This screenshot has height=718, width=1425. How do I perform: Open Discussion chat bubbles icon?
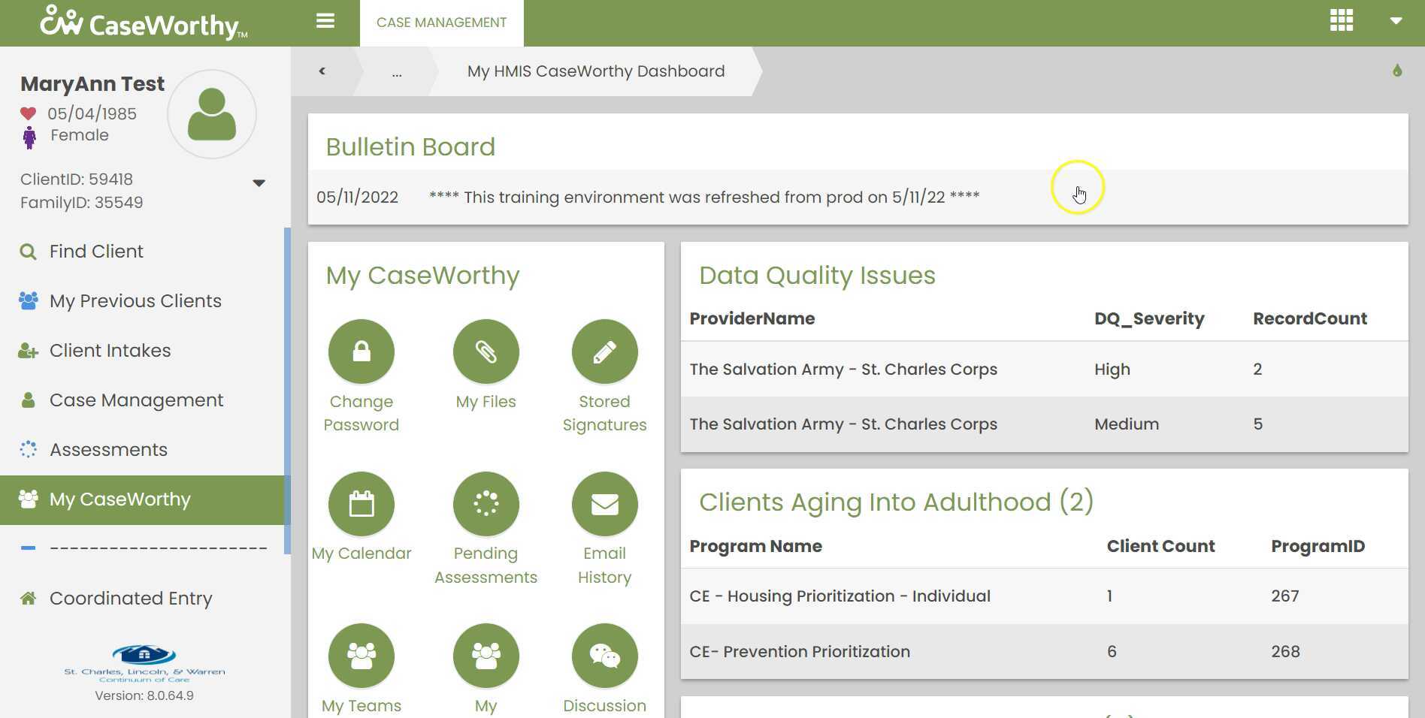[x=605, y=656]
